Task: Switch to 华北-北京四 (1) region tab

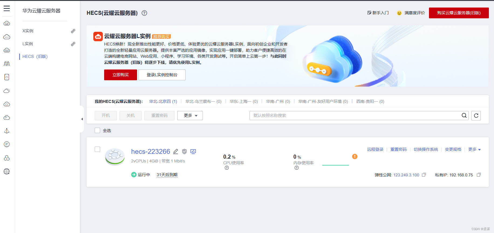Action: coord(163,102)
